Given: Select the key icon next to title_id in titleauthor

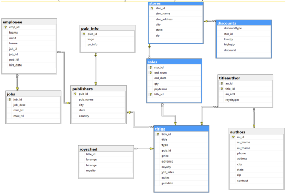Looking at the screenshot, I should pos(222,89).
